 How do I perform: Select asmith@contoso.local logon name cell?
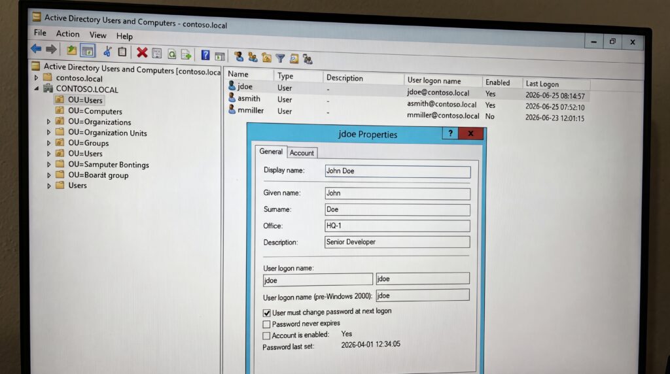(x=442, y=104)
